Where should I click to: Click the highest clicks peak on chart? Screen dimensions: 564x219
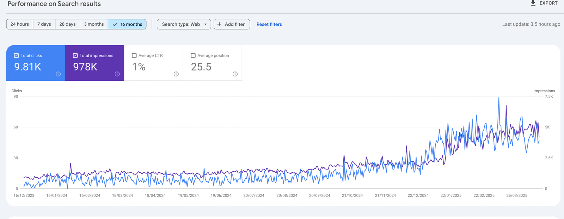click(499, 98)
